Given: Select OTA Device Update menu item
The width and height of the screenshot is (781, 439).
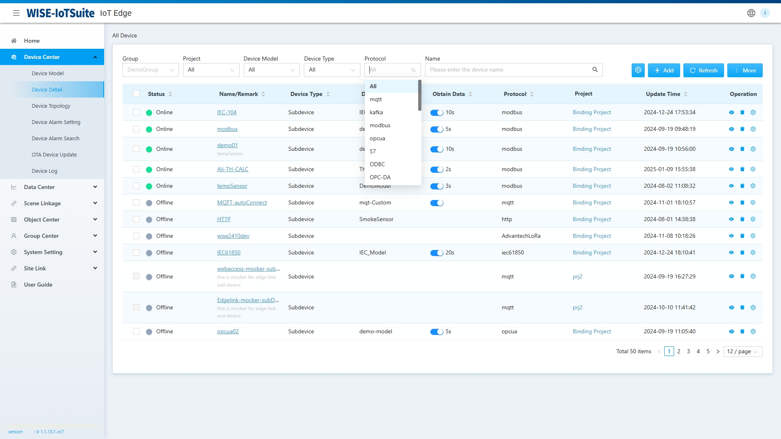Looking at the screenshot, I should (54, 154).
